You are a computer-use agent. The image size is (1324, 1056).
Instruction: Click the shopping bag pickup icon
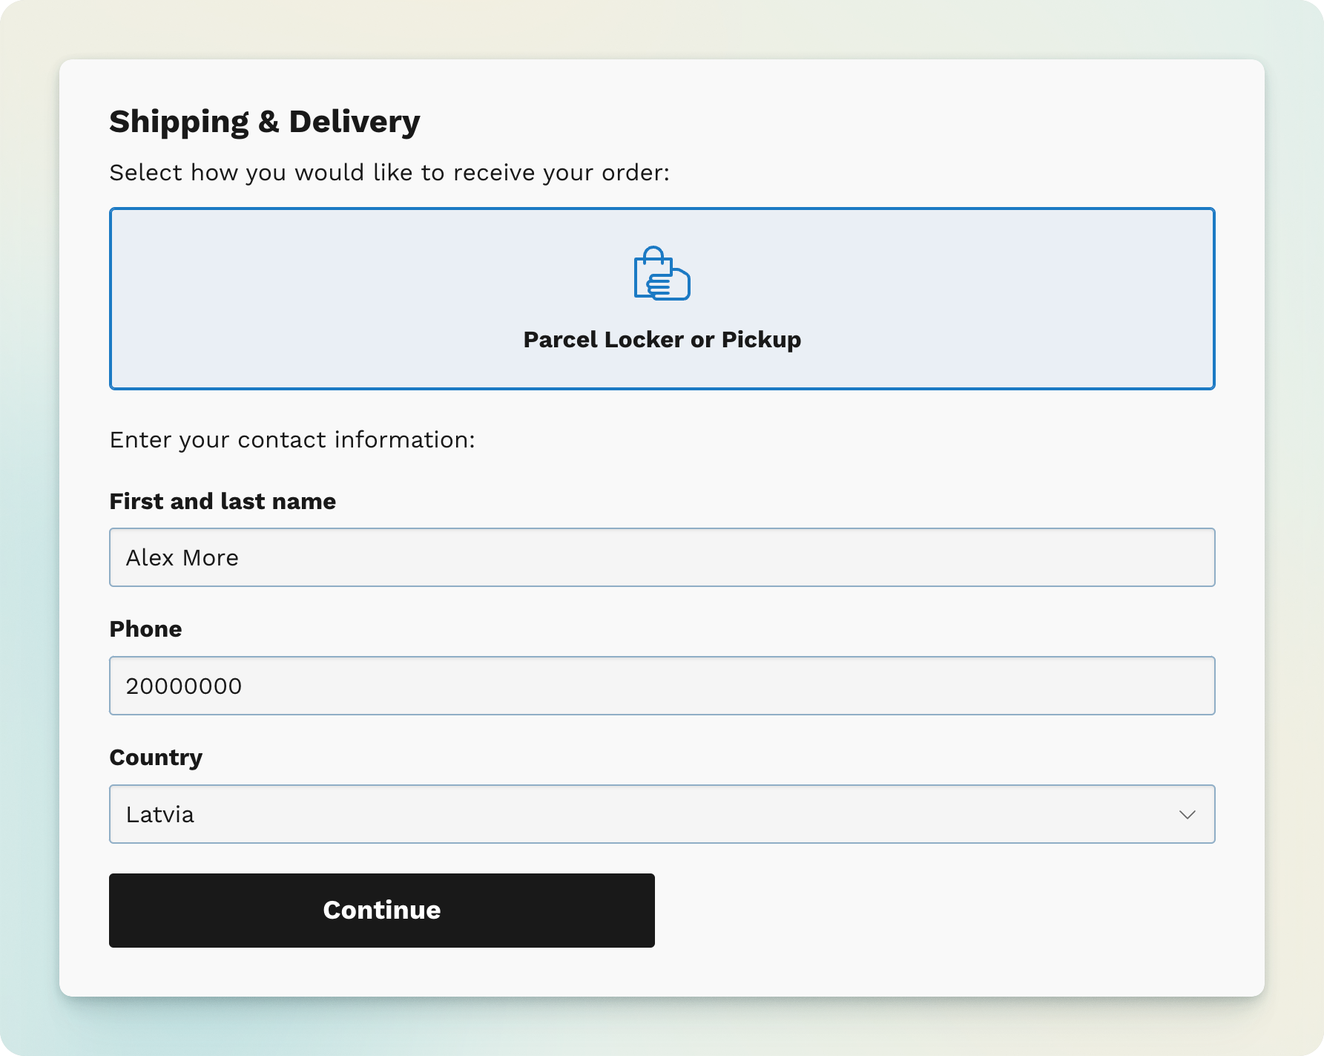(662, 273)
